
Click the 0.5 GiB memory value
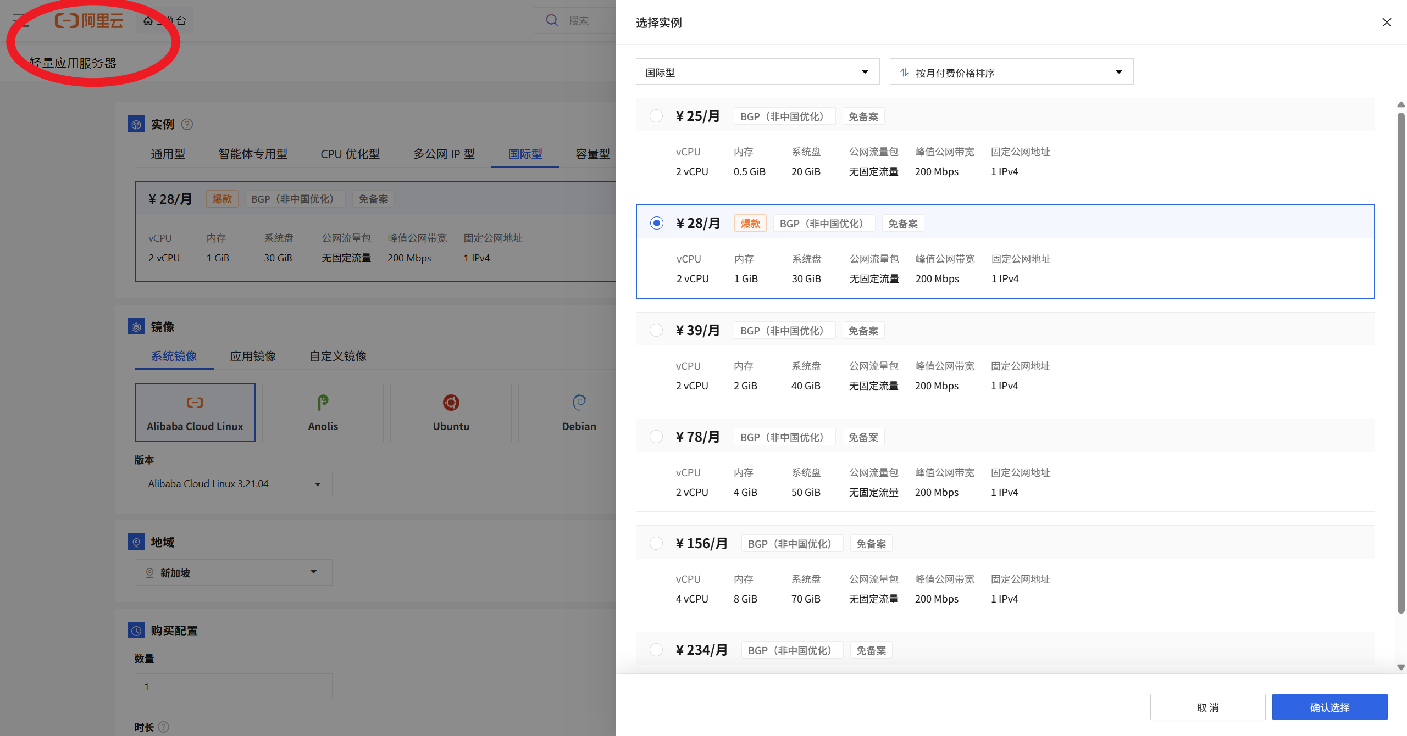750,171
